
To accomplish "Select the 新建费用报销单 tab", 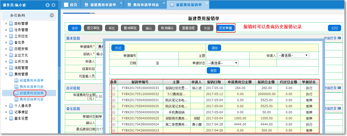I will pyautogui.click(x=188, y=5).
